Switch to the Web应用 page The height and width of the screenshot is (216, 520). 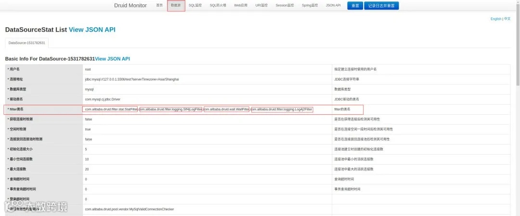click(x=241, y=6)
